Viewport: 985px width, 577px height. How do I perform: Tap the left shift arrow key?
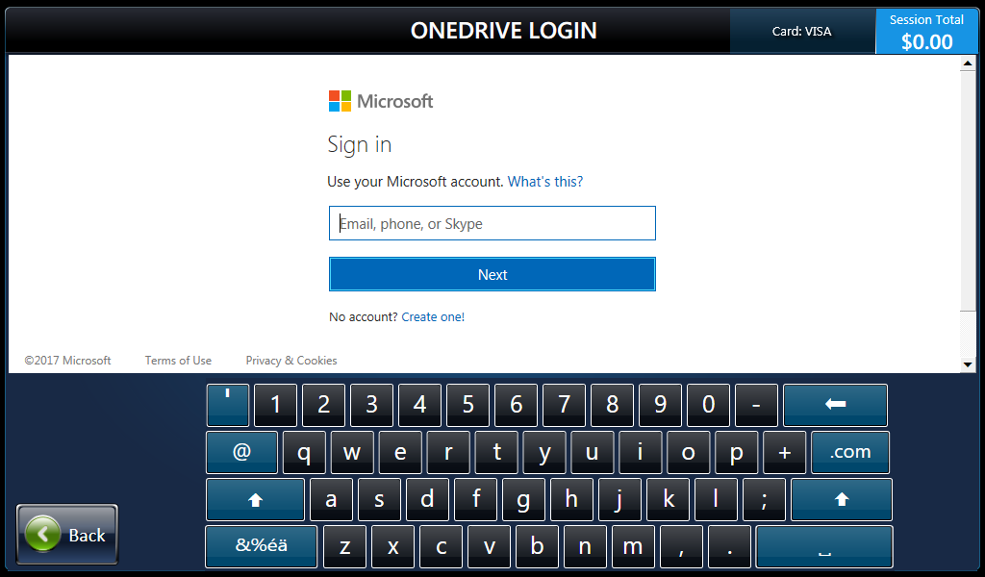point(255,500)
